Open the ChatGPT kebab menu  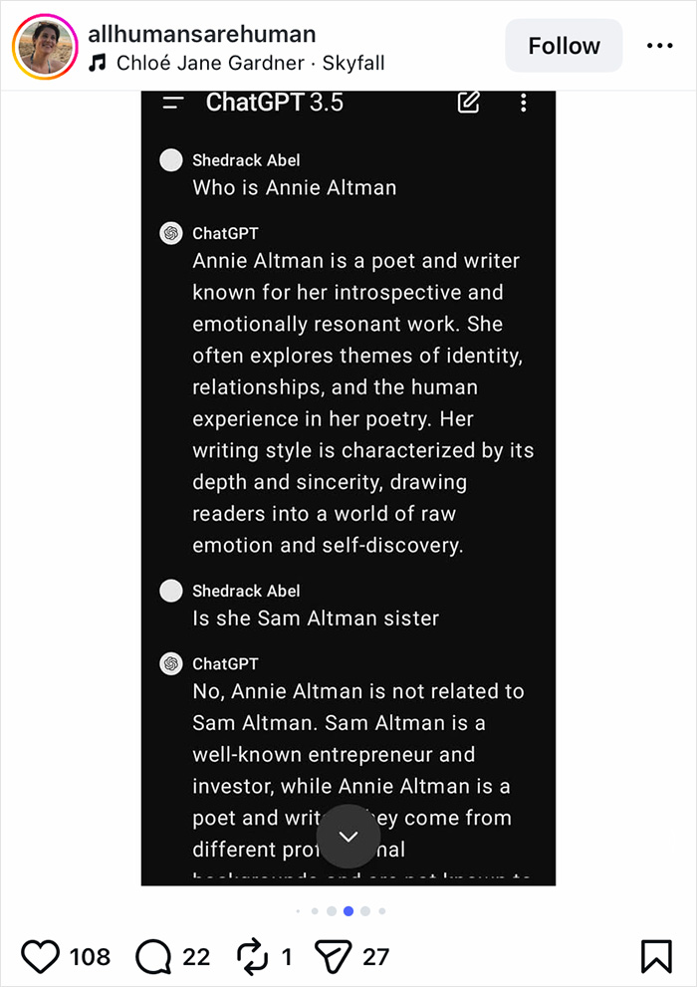point(523,103)
